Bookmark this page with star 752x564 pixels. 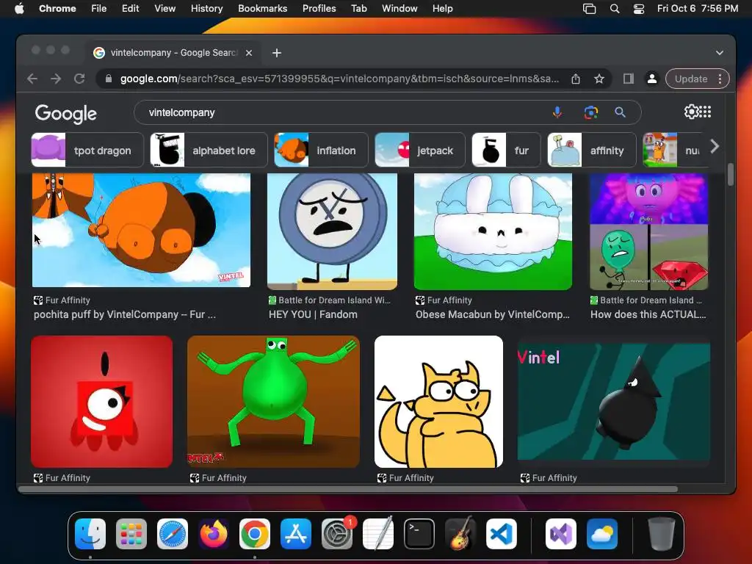click(x=599, y=79)
